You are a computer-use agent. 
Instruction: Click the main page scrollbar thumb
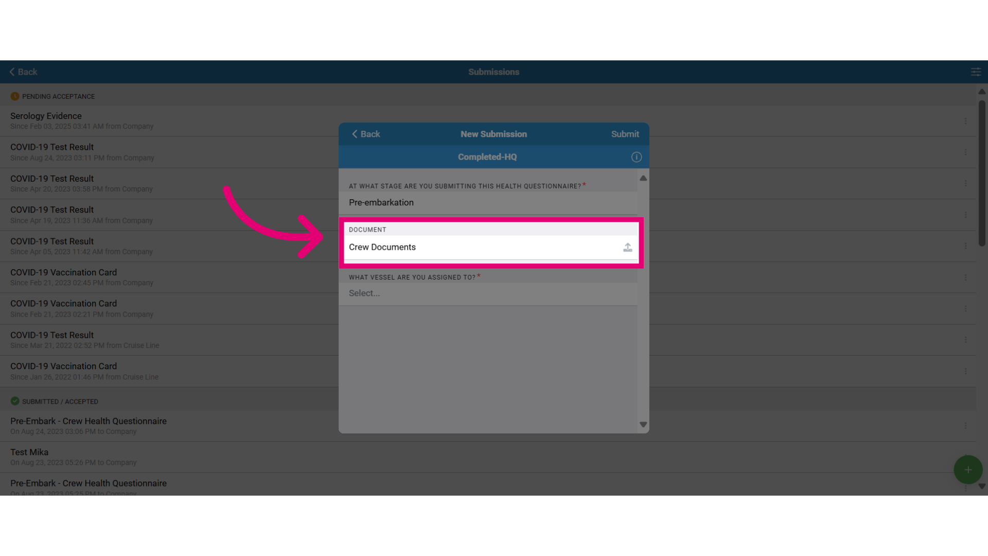[982, 172]
